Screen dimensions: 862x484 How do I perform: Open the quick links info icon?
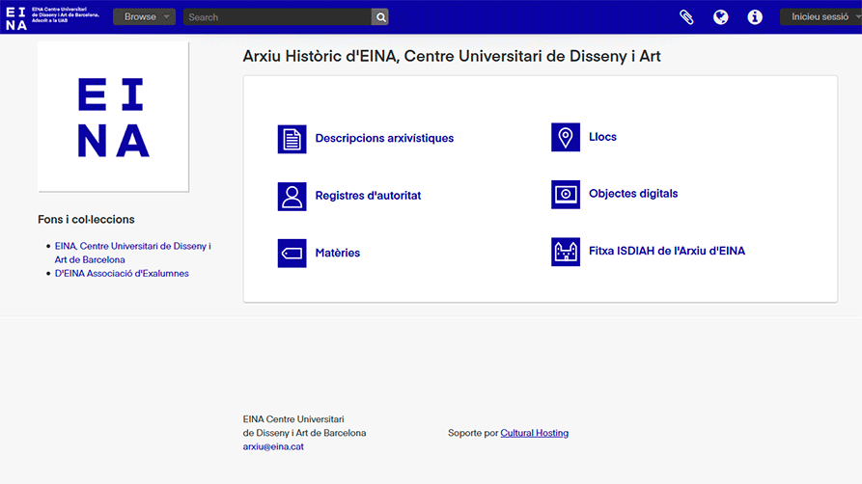pos(755,17)
